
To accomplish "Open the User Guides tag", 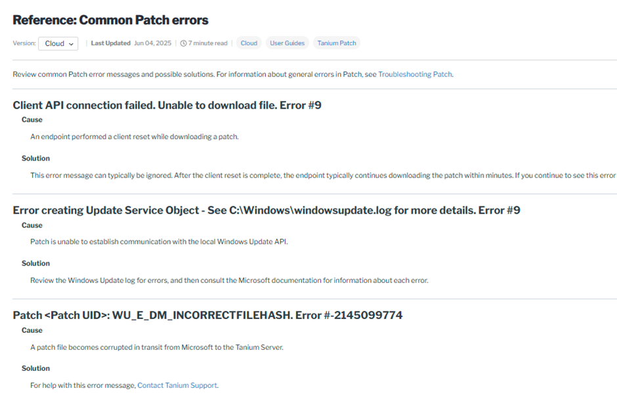I will [x=287, y=43].
